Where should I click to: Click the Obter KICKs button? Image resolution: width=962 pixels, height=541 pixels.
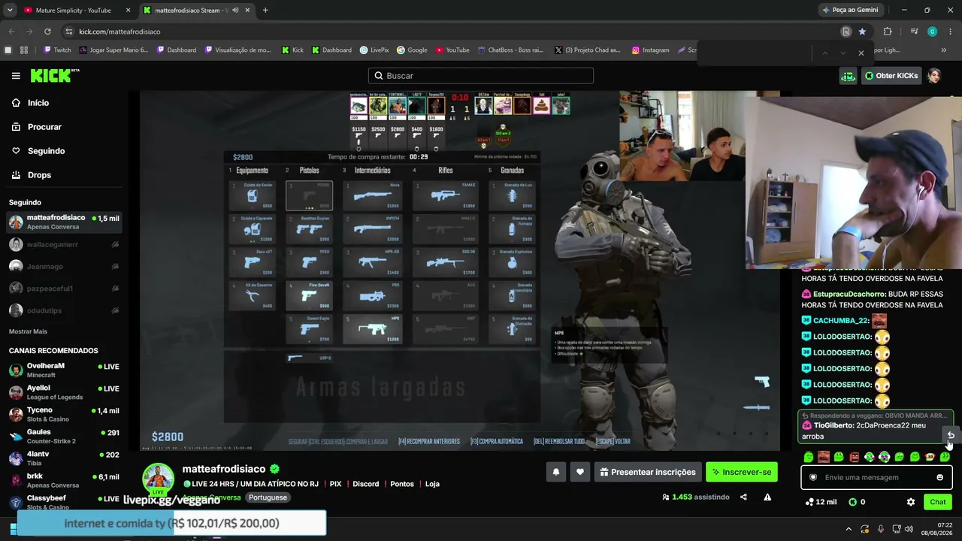click(x=891, y=76)
